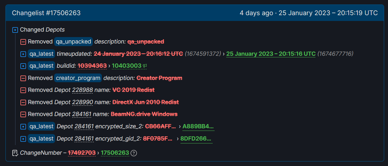Image resolution: width=388 pixels, height=166 pixels.
Task: Open Depot 228990 link
Action: click(82, 102)
